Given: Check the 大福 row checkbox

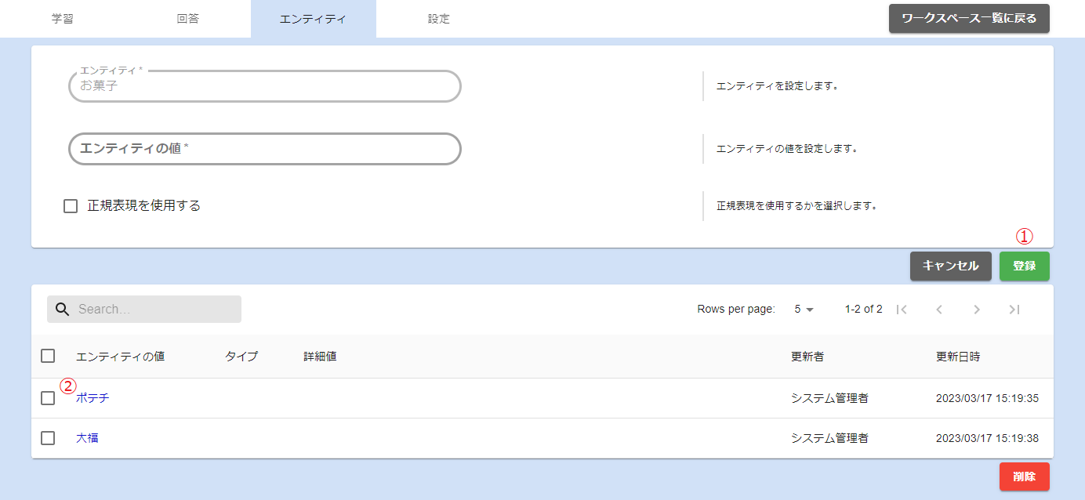Looking at the screenshot, I should [48, 438].
